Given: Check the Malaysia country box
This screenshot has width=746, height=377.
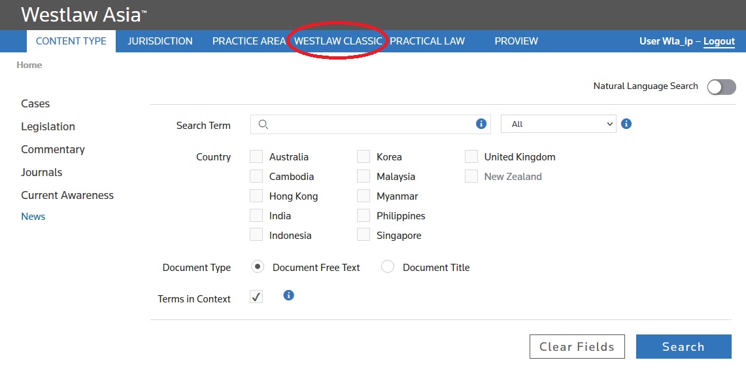Looking at the screenshot, I should coord(364,176).
